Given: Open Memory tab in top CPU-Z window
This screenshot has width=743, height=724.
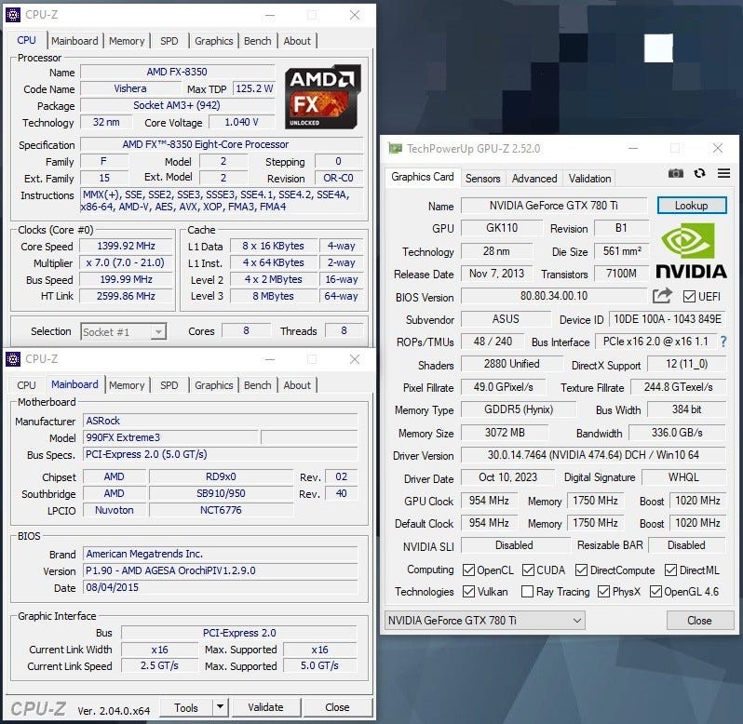Looking at the screenshot, I should point(127,41).
